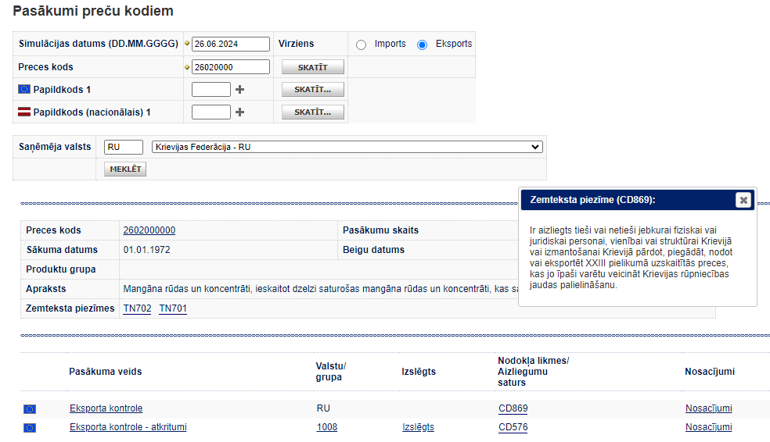The image size is (770, 442).
Task: Open the CD576 footnote link
Action: [513, 427]
